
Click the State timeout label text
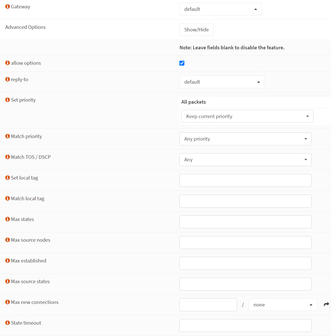(x=26, y=323)
